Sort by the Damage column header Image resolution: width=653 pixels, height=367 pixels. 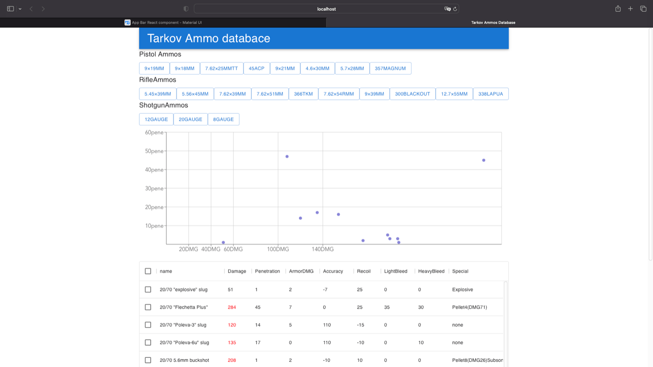237,271
